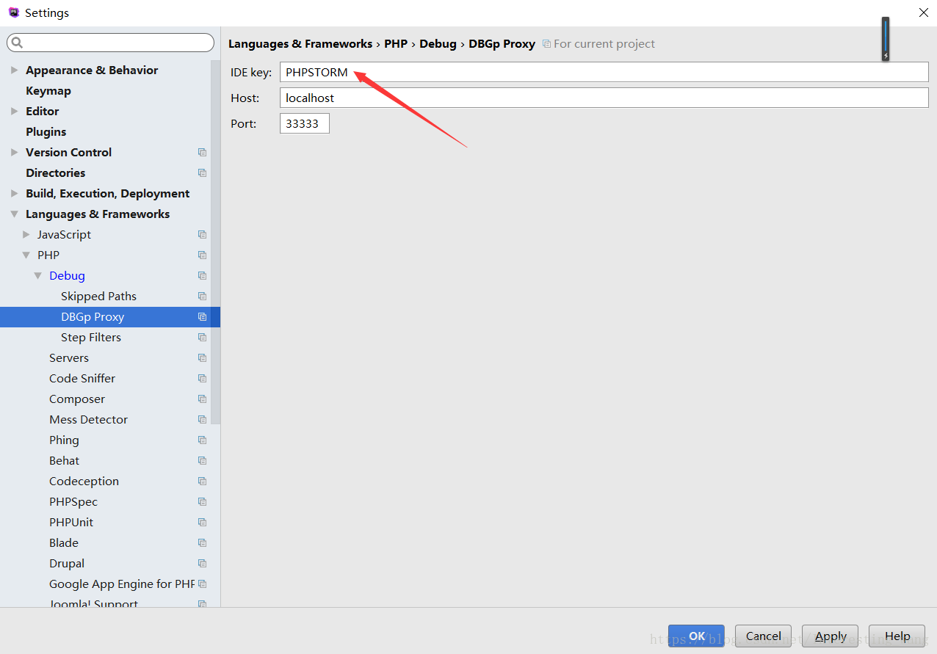Select Behat in the tree

click(64, 461)
